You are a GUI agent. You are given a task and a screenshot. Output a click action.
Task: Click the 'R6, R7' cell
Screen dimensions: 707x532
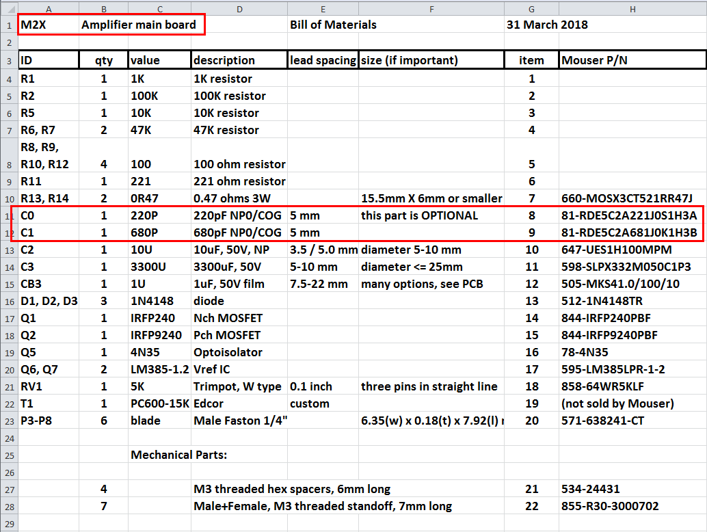pos(49,131)
